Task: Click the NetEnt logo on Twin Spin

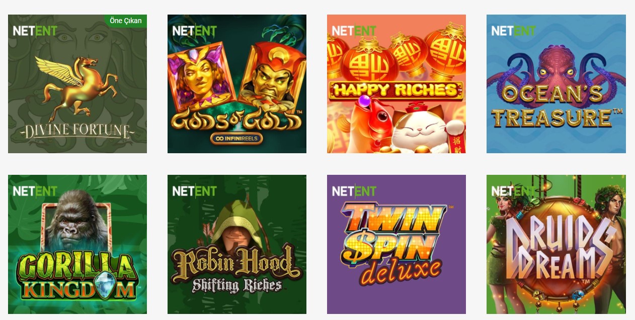Action: pos(354,191)
